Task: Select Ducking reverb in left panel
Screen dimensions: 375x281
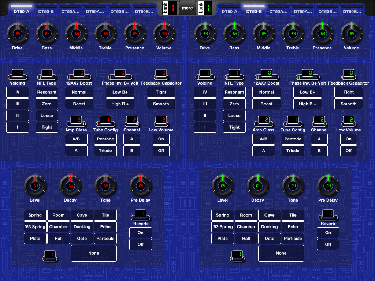Action: point(82,227)
